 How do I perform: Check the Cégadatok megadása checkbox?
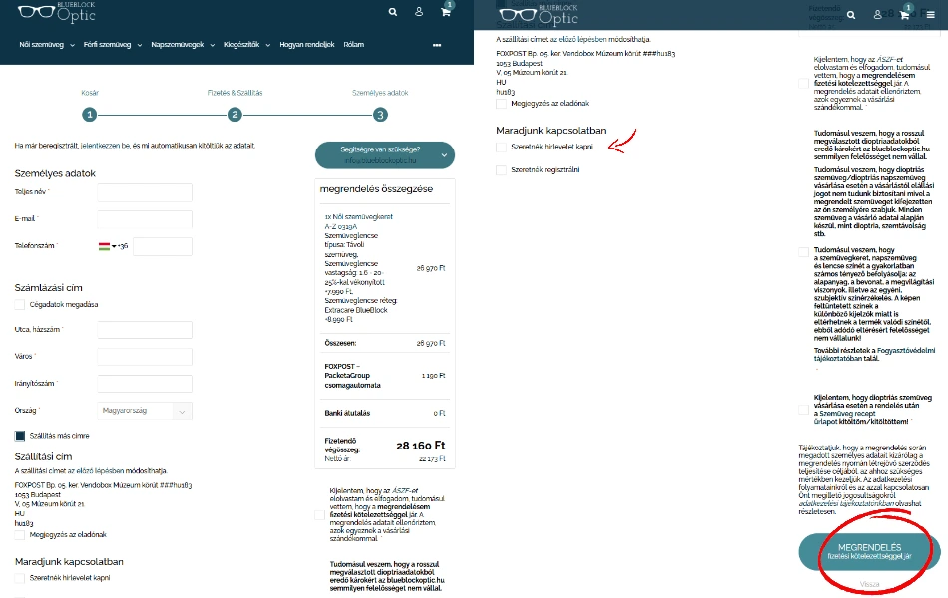pyautogui.click(x=20, y=304)
